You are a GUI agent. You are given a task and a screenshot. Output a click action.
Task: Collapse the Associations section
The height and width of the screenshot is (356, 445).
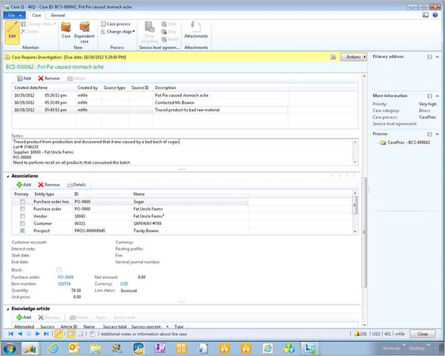pos(7,176)
